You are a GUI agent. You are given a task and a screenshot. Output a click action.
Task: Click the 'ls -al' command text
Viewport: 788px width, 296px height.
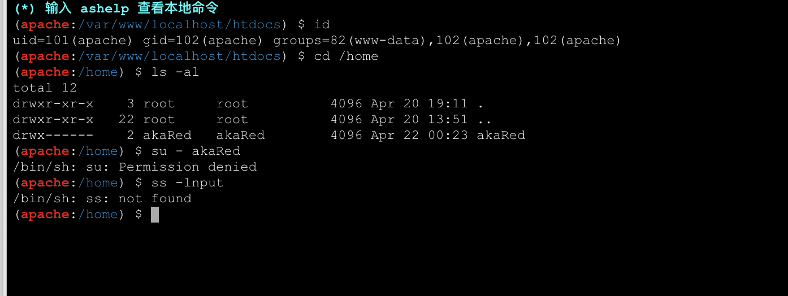[x=175, y=72]
